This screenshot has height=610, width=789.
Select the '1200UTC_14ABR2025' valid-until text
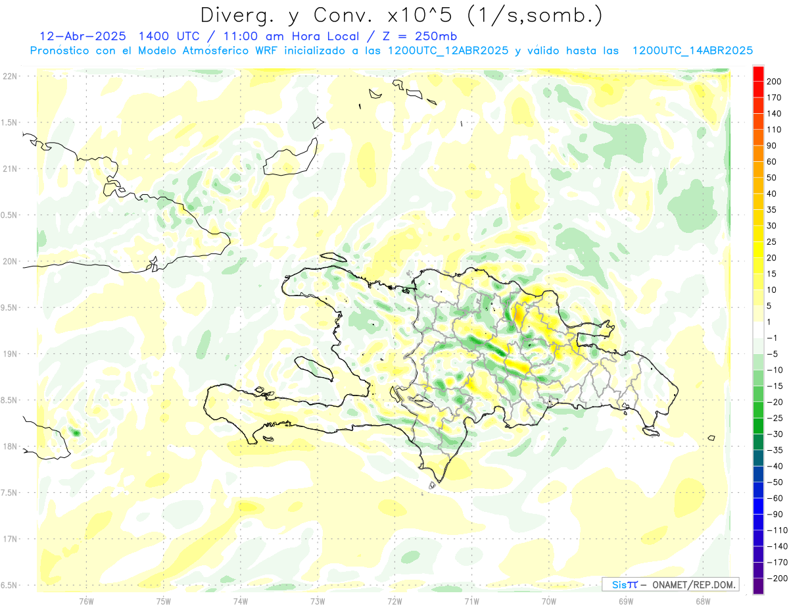click(x=692, y=51)
